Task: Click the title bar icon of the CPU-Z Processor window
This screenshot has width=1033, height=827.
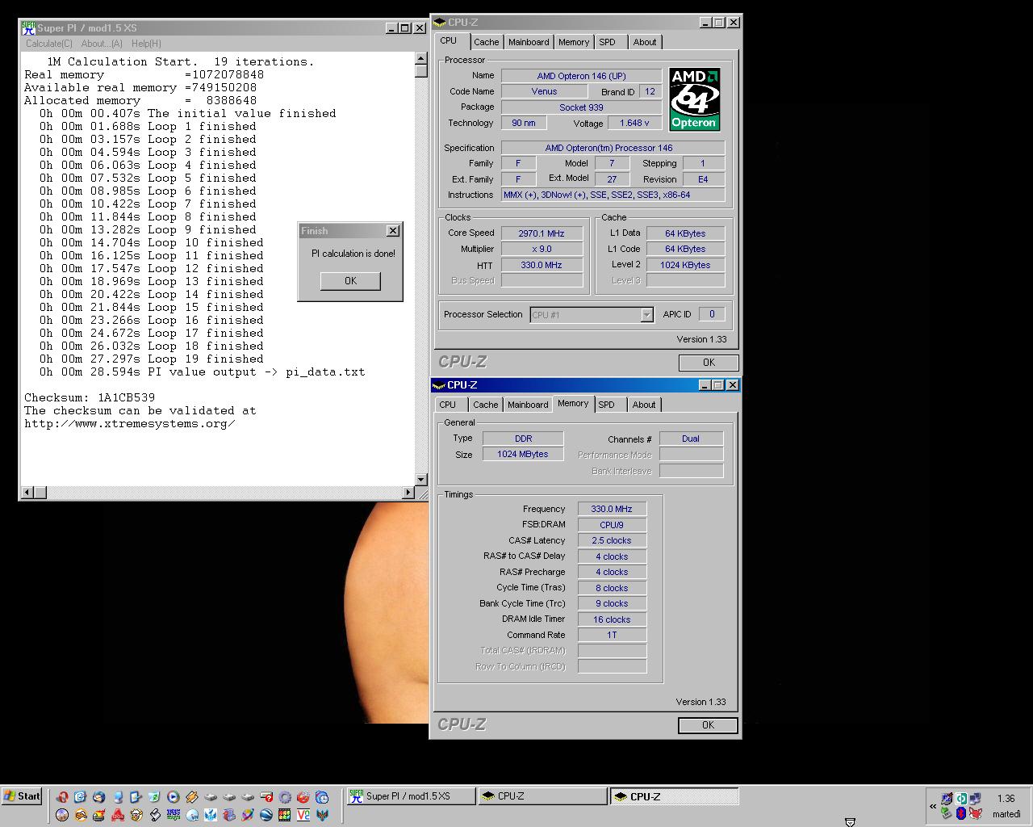Action: (440, 23)
